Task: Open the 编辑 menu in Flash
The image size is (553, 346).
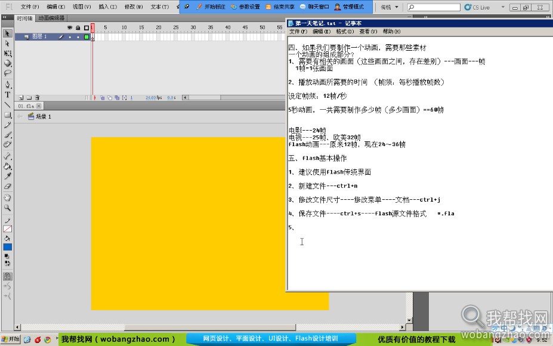Action: pyautogui.click(x=55, y=7)
